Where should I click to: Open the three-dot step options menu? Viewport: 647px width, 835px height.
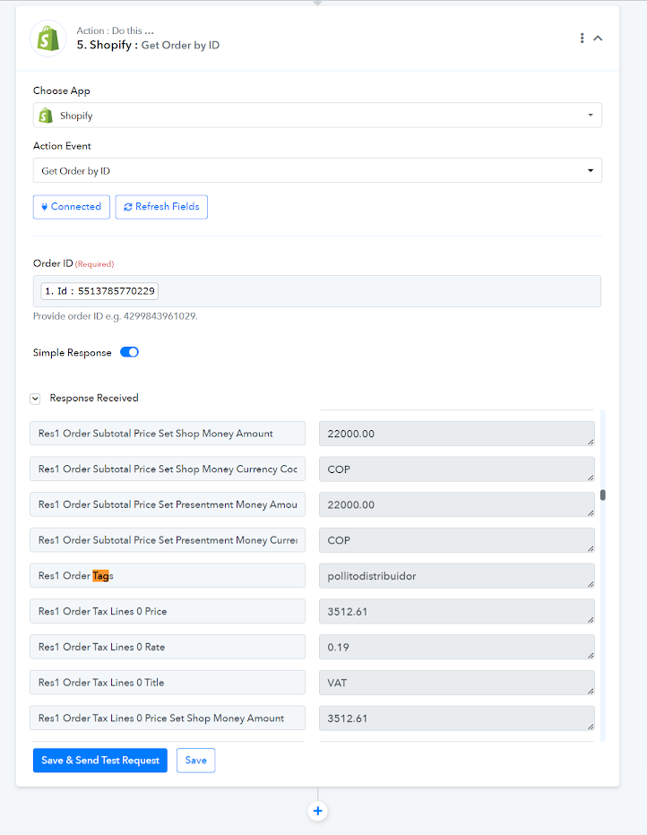[x=582, y=38]
